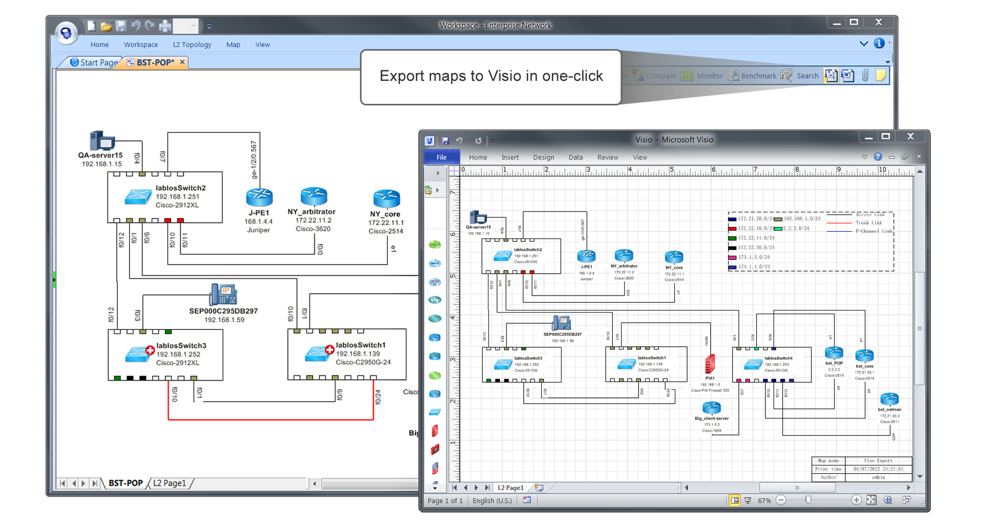
Task: Toggle Visio normal view button in status bar
Action: click(735, 500)
